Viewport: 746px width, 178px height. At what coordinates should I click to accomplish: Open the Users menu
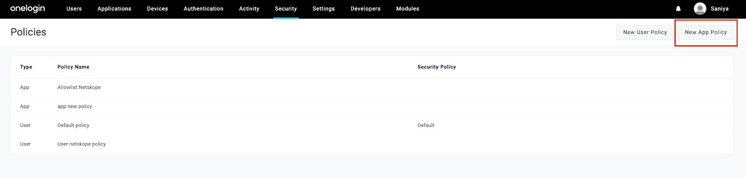coord(74,8)
